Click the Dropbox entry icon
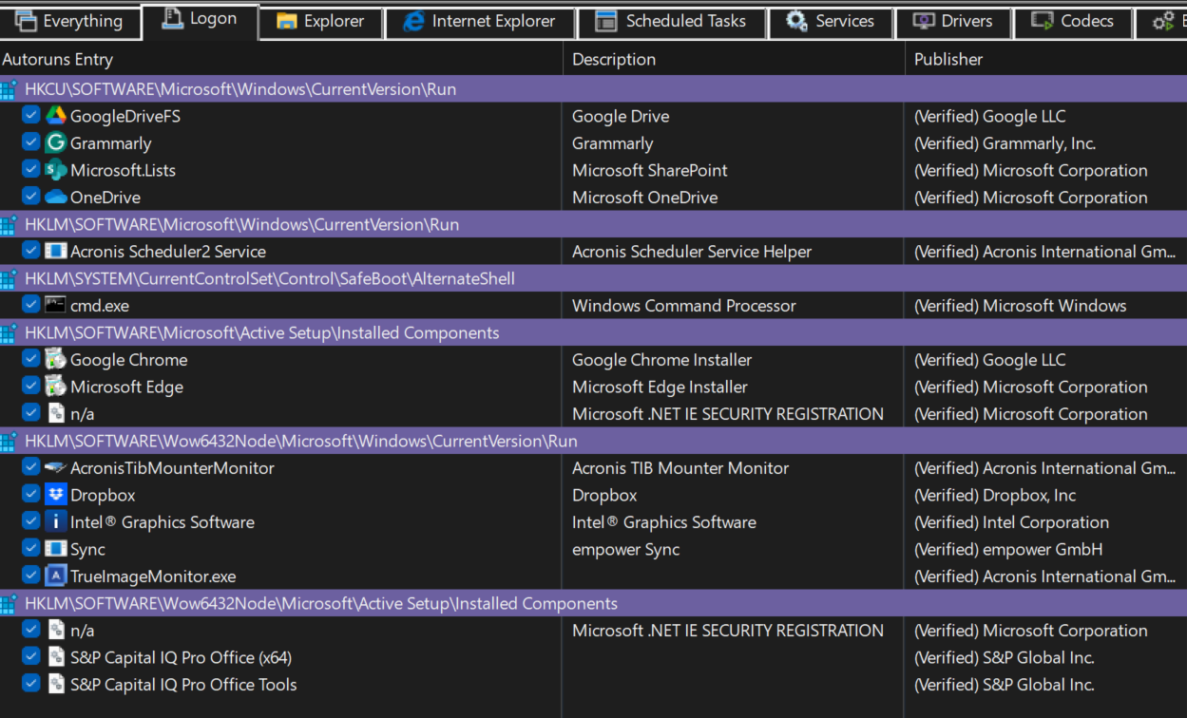Image resolution: width=1187 pixels, height=718 pixels. click(x=55, y=495)
